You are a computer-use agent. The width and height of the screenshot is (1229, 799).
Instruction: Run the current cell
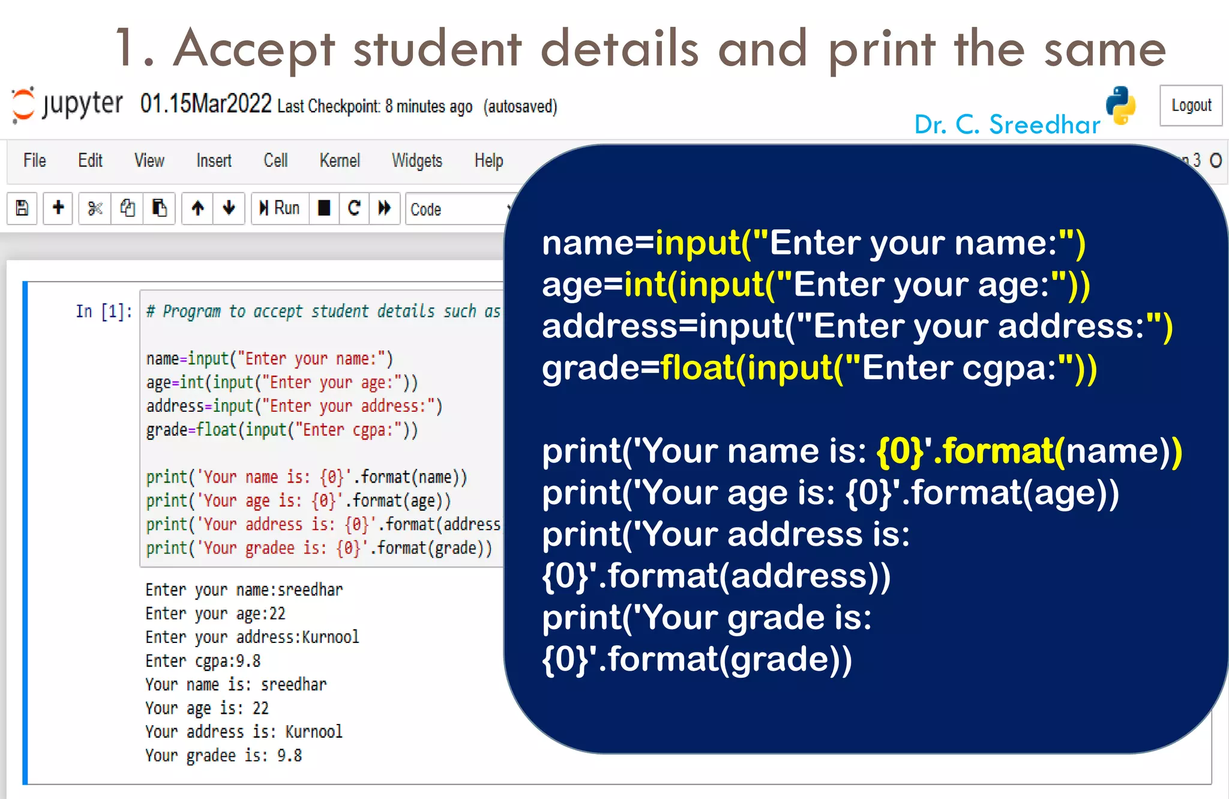coord(280,208)
